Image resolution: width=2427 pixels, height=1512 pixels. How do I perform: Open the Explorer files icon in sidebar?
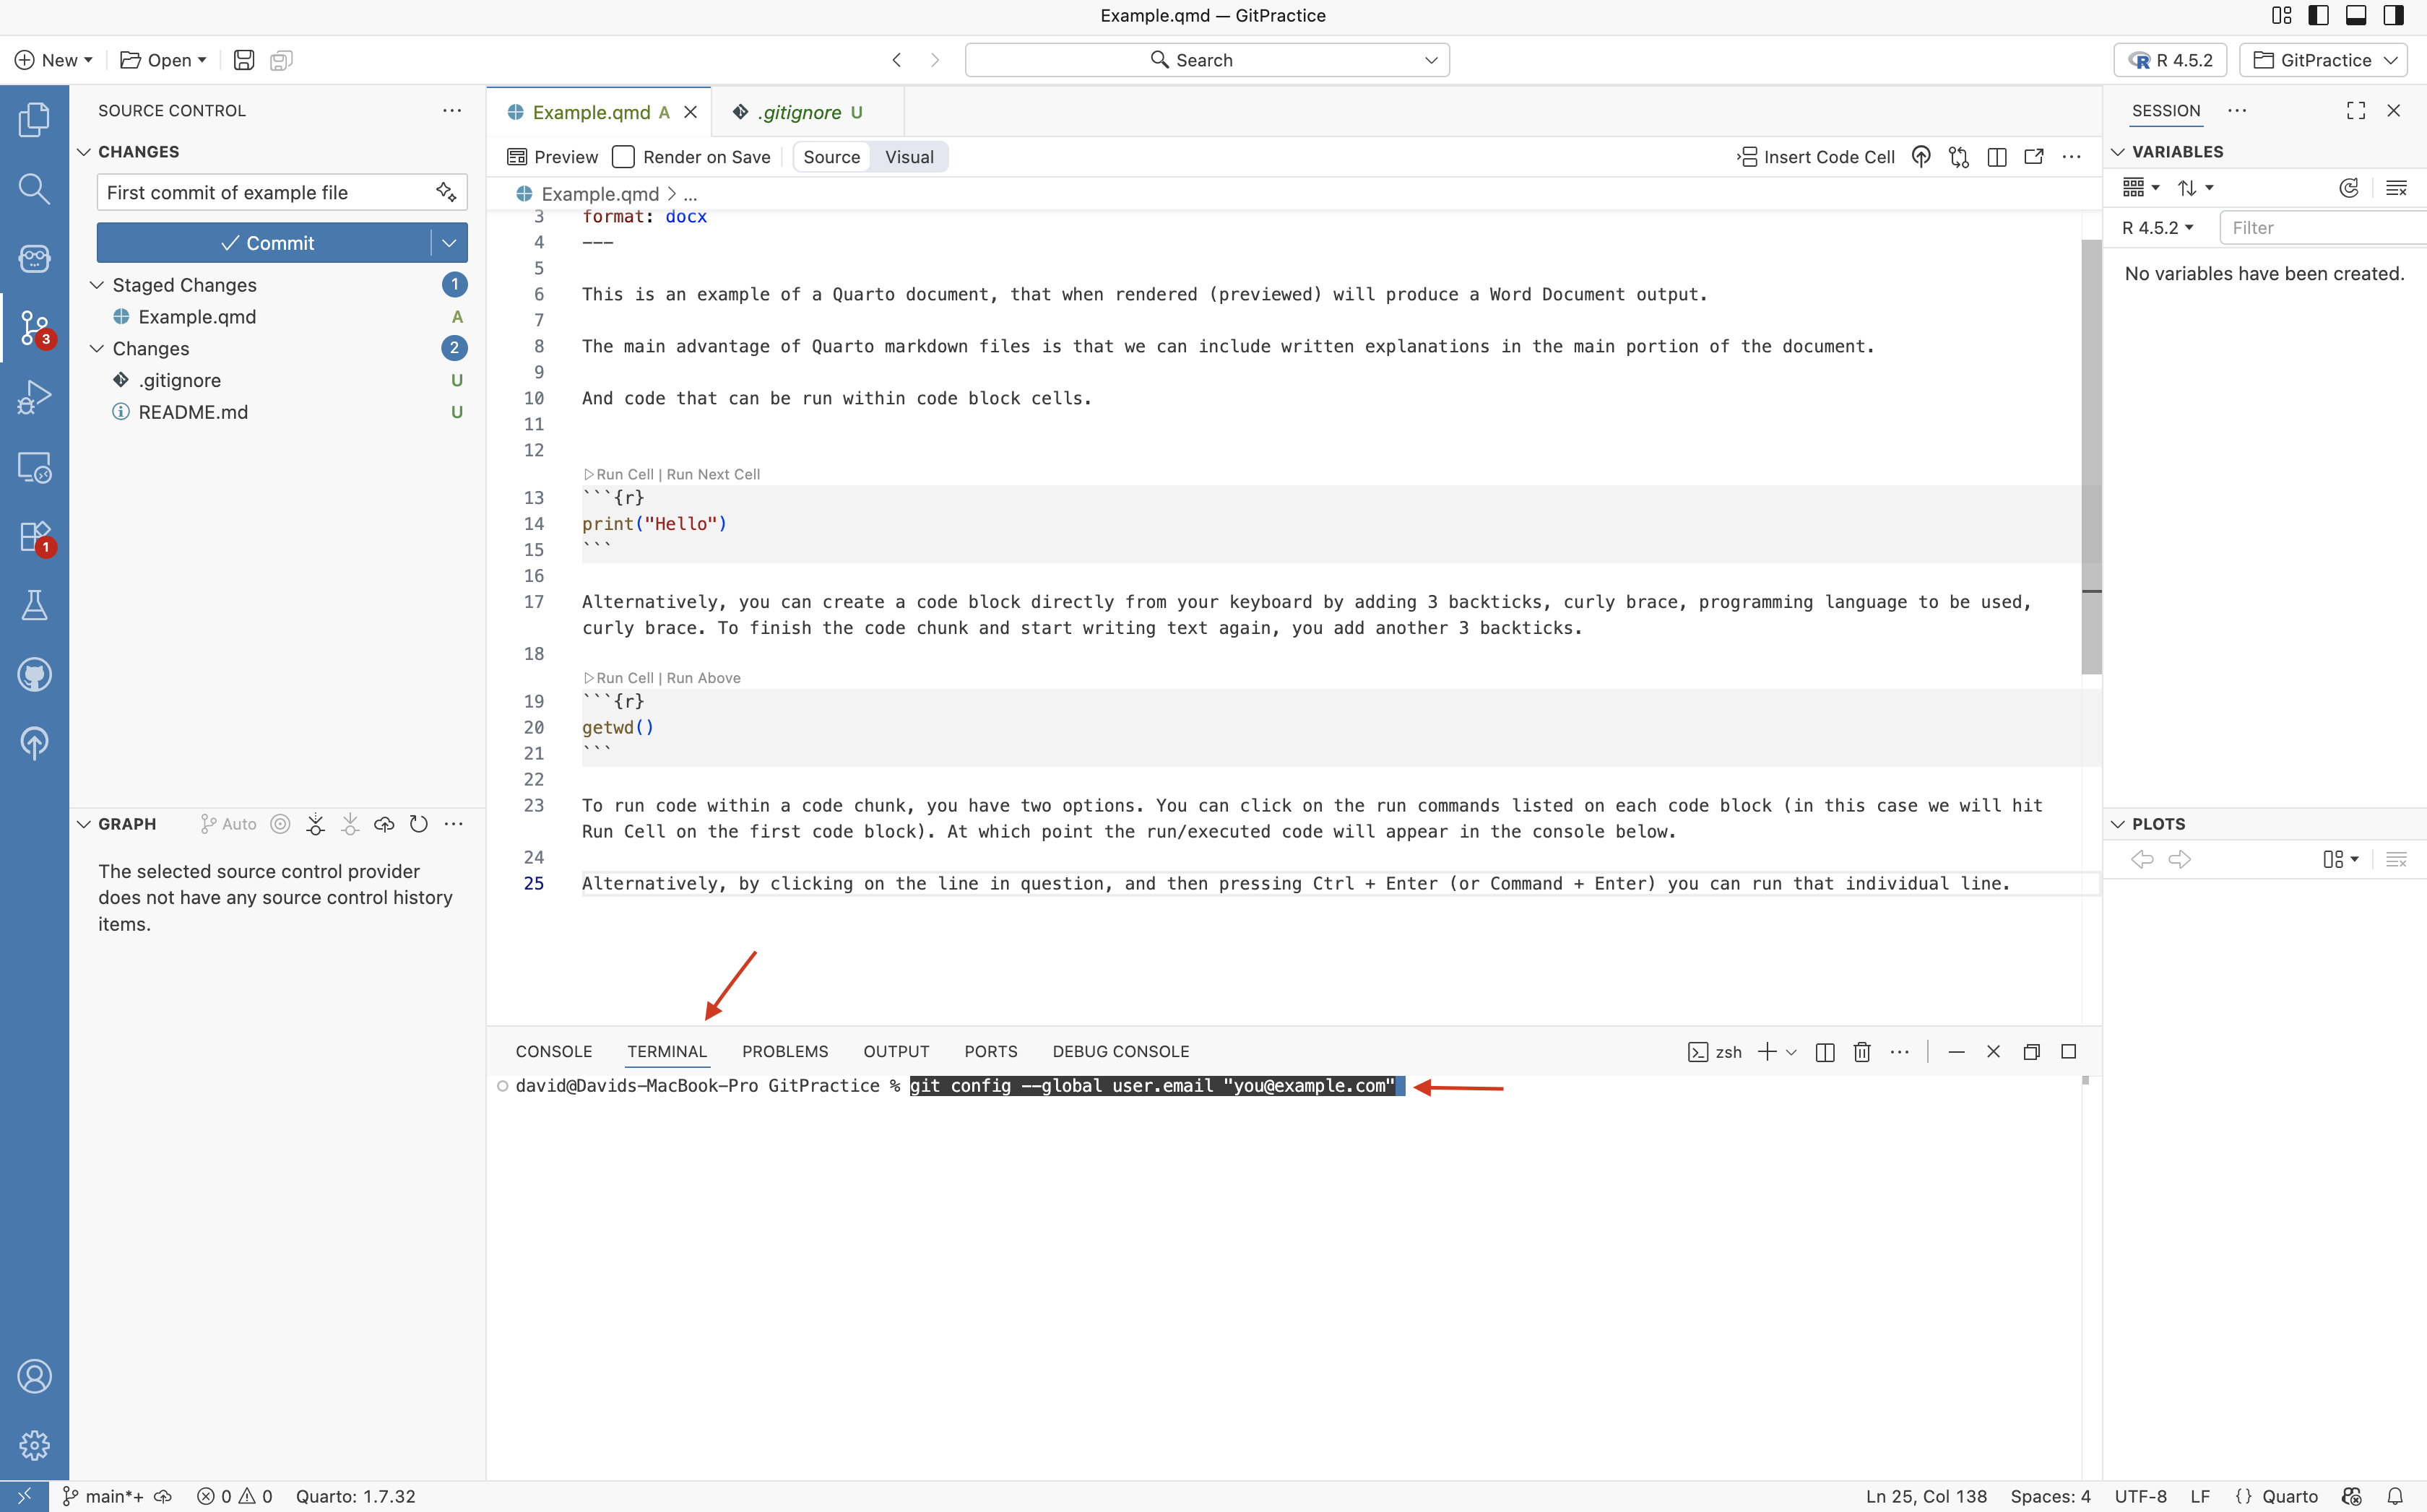pos(34,120)
